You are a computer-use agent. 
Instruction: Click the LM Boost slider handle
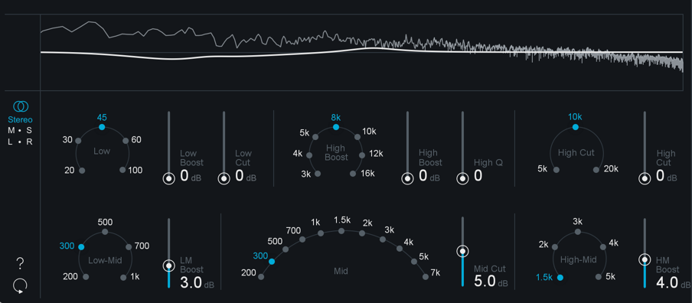pyautogui.click(x=168, y=266)
